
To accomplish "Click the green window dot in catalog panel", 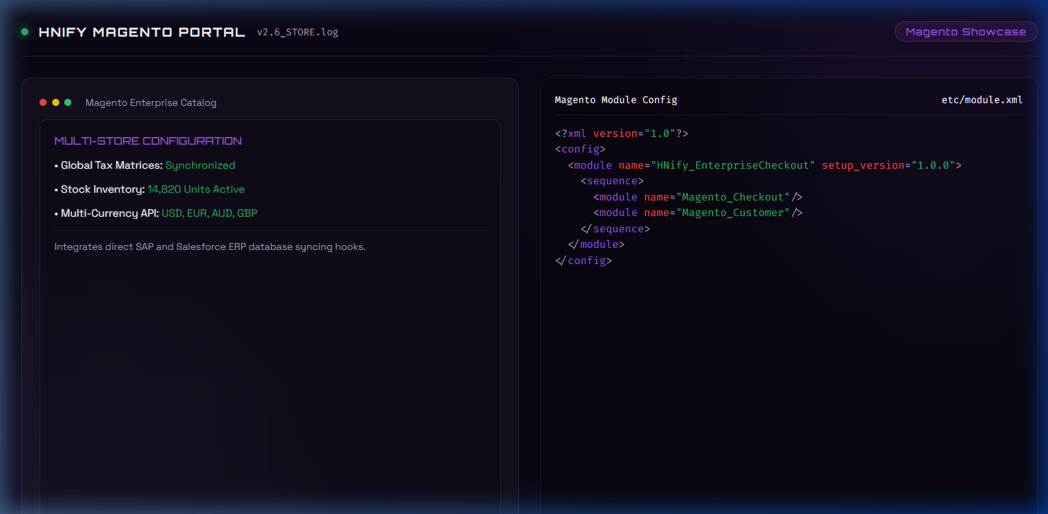I will pyautogui.click(x=68, y=102).
